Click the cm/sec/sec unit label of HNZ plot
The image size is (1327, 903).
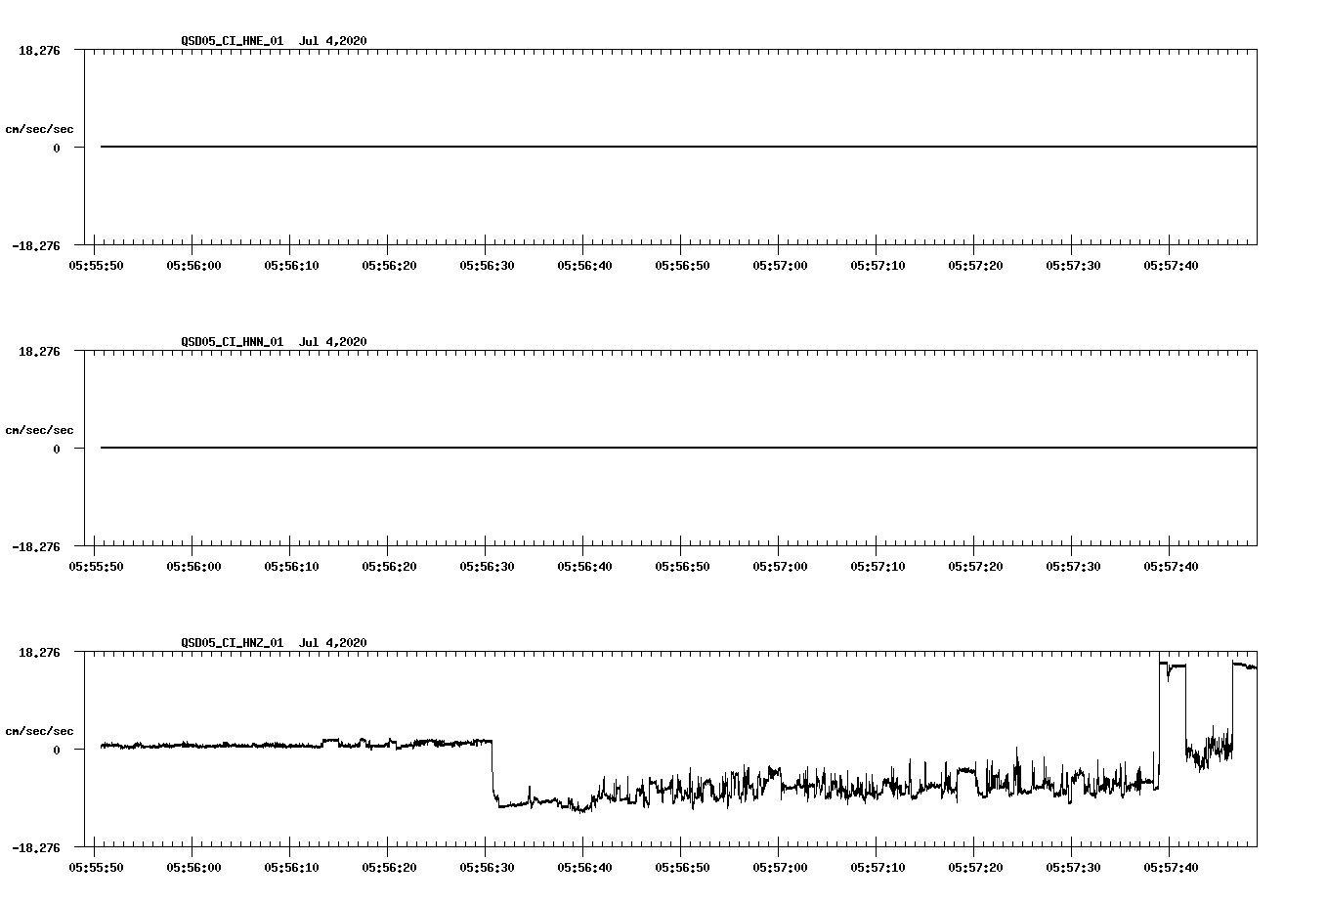[x=39, y=731]
